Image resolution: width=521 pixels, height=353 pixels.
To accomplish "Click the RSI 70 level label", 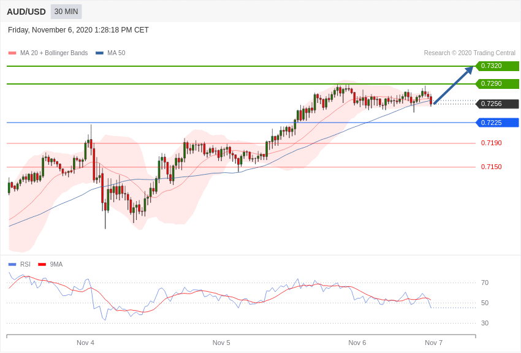I will pos(485,283).
